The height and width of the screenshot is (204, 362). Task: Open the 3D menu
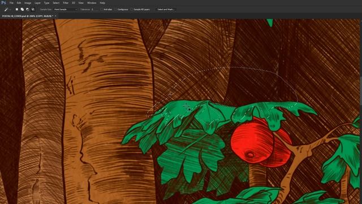pos(74,3)
